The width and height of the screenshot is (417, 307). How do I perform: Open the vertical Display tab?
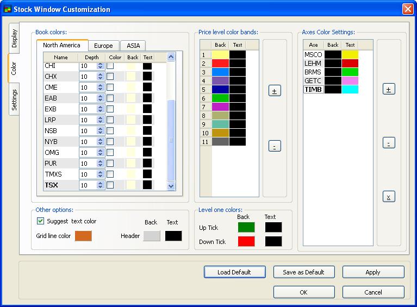click(x=14, y=39)
